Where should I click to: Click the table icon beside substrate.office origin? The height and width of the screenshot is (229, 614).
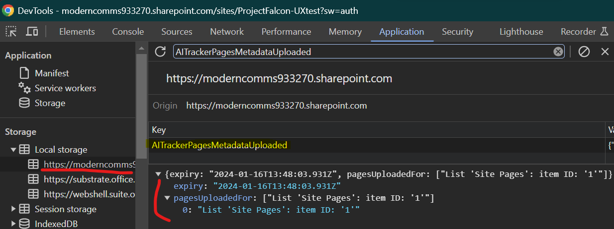[33, 179]
